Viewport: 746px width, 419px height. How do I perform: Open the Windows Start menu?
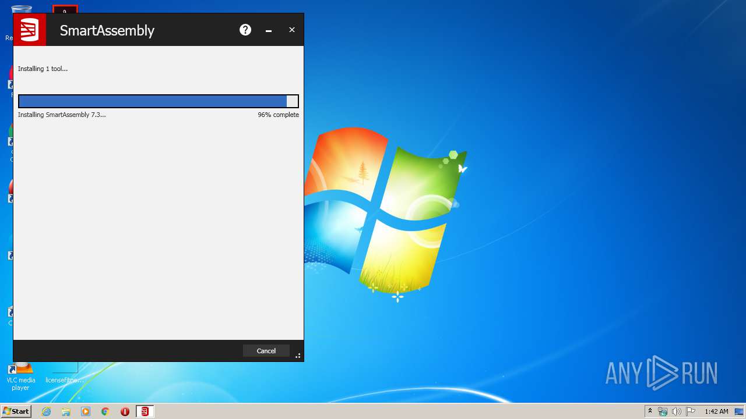click(16, 411)
